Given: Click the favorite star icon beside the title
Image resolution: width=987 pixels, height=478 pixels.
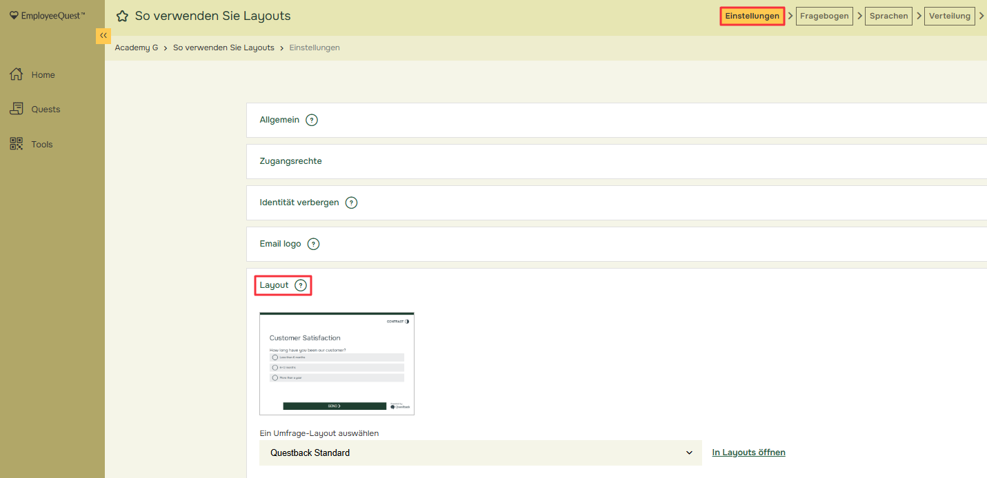Looking at the screenshot, I should [122, 16].
